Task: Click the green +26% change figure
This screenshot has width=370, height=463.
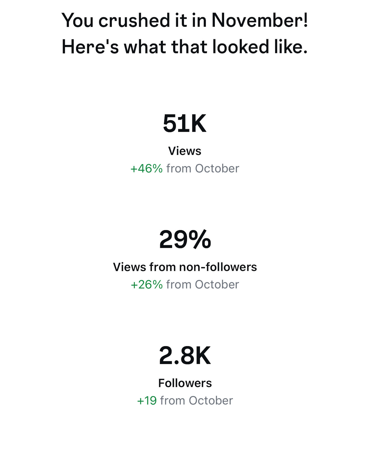Action: point(147,285)
